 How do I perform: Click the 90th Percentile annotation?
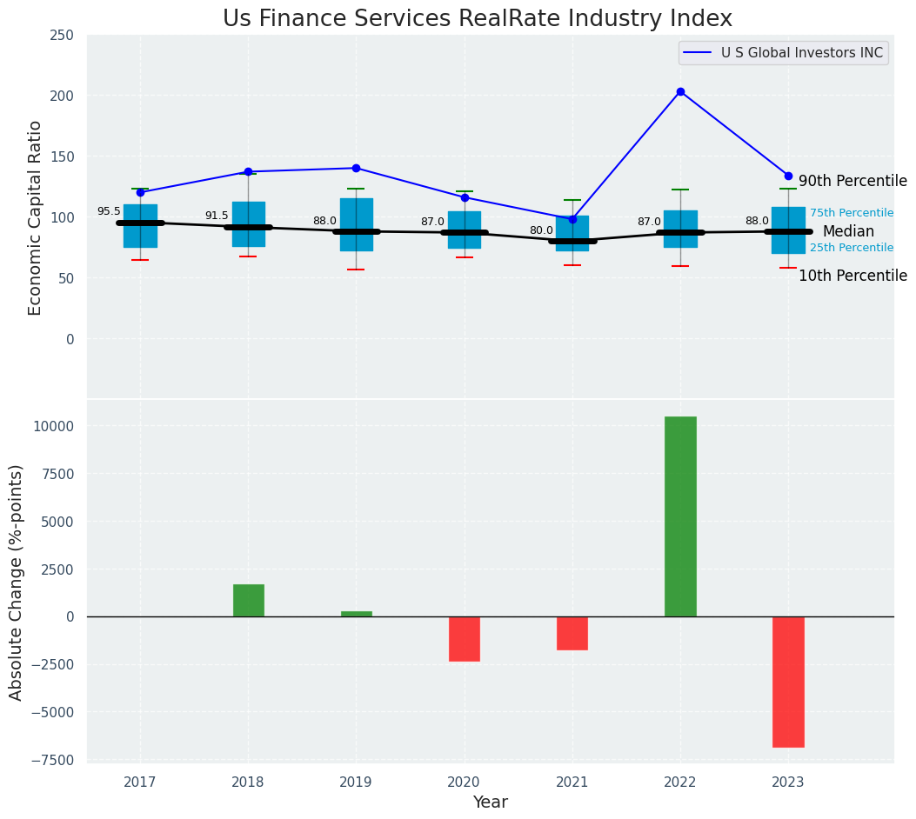pyautogui.click(x=852, y=181)
